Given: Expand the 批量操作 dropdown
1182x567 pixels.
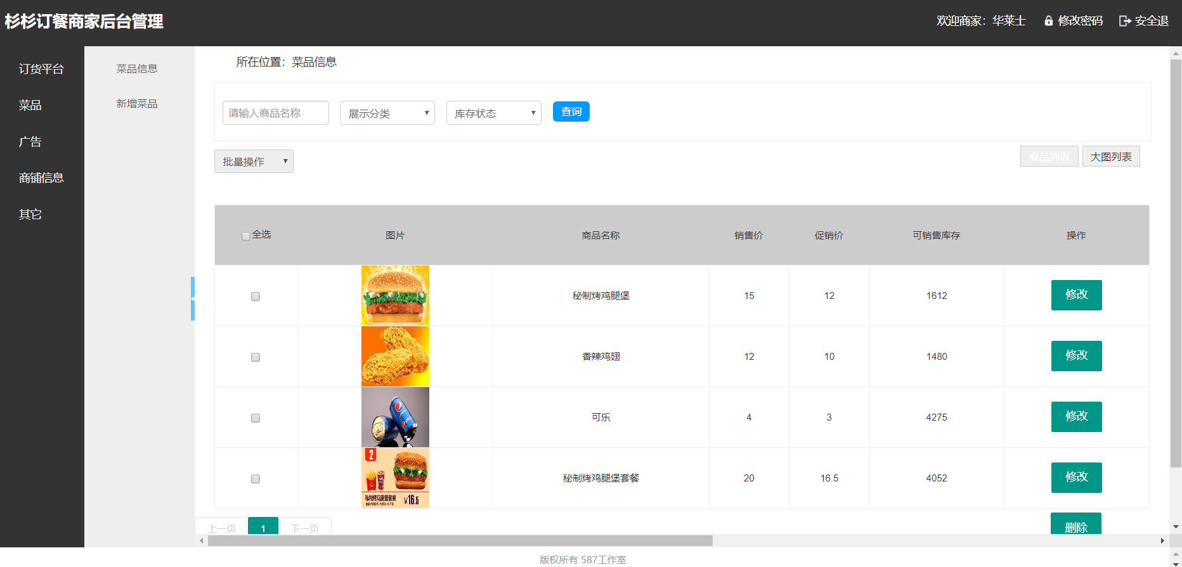Looking at the screenshot, I should pyautogui.click(x=254, y=161).
